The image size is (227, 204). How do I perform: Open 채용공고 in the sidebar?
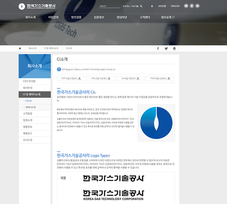point(35,133)
